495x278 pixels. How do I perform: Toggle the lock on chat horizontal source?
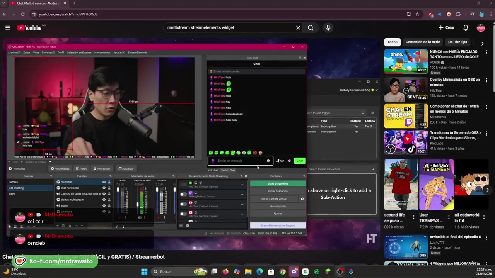click(109, 188)
